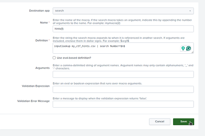Viewport: 205px width, 136px height.
Task: Focus the Name field containing hints(1)
Action: pos(123,29)
